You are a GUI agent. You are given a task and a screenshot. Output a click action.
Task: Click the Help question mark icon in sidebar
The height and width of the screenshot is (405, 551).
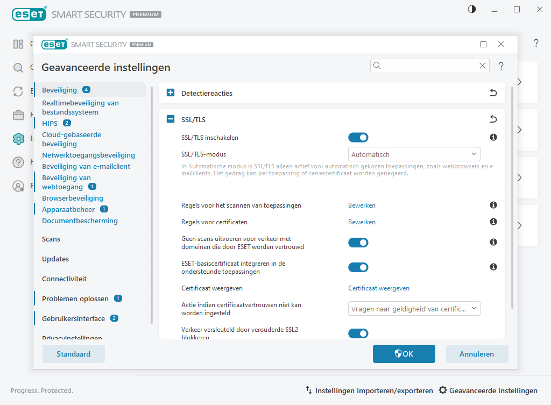click(x=18, y=162)
